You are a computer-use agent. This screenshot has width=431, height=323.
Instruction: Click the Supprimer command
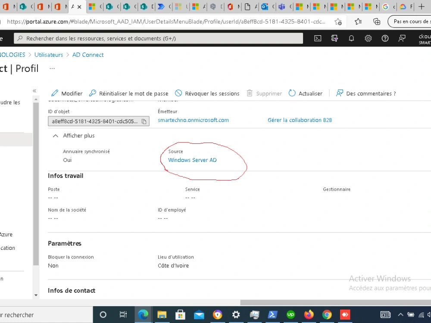coord(264,93)
